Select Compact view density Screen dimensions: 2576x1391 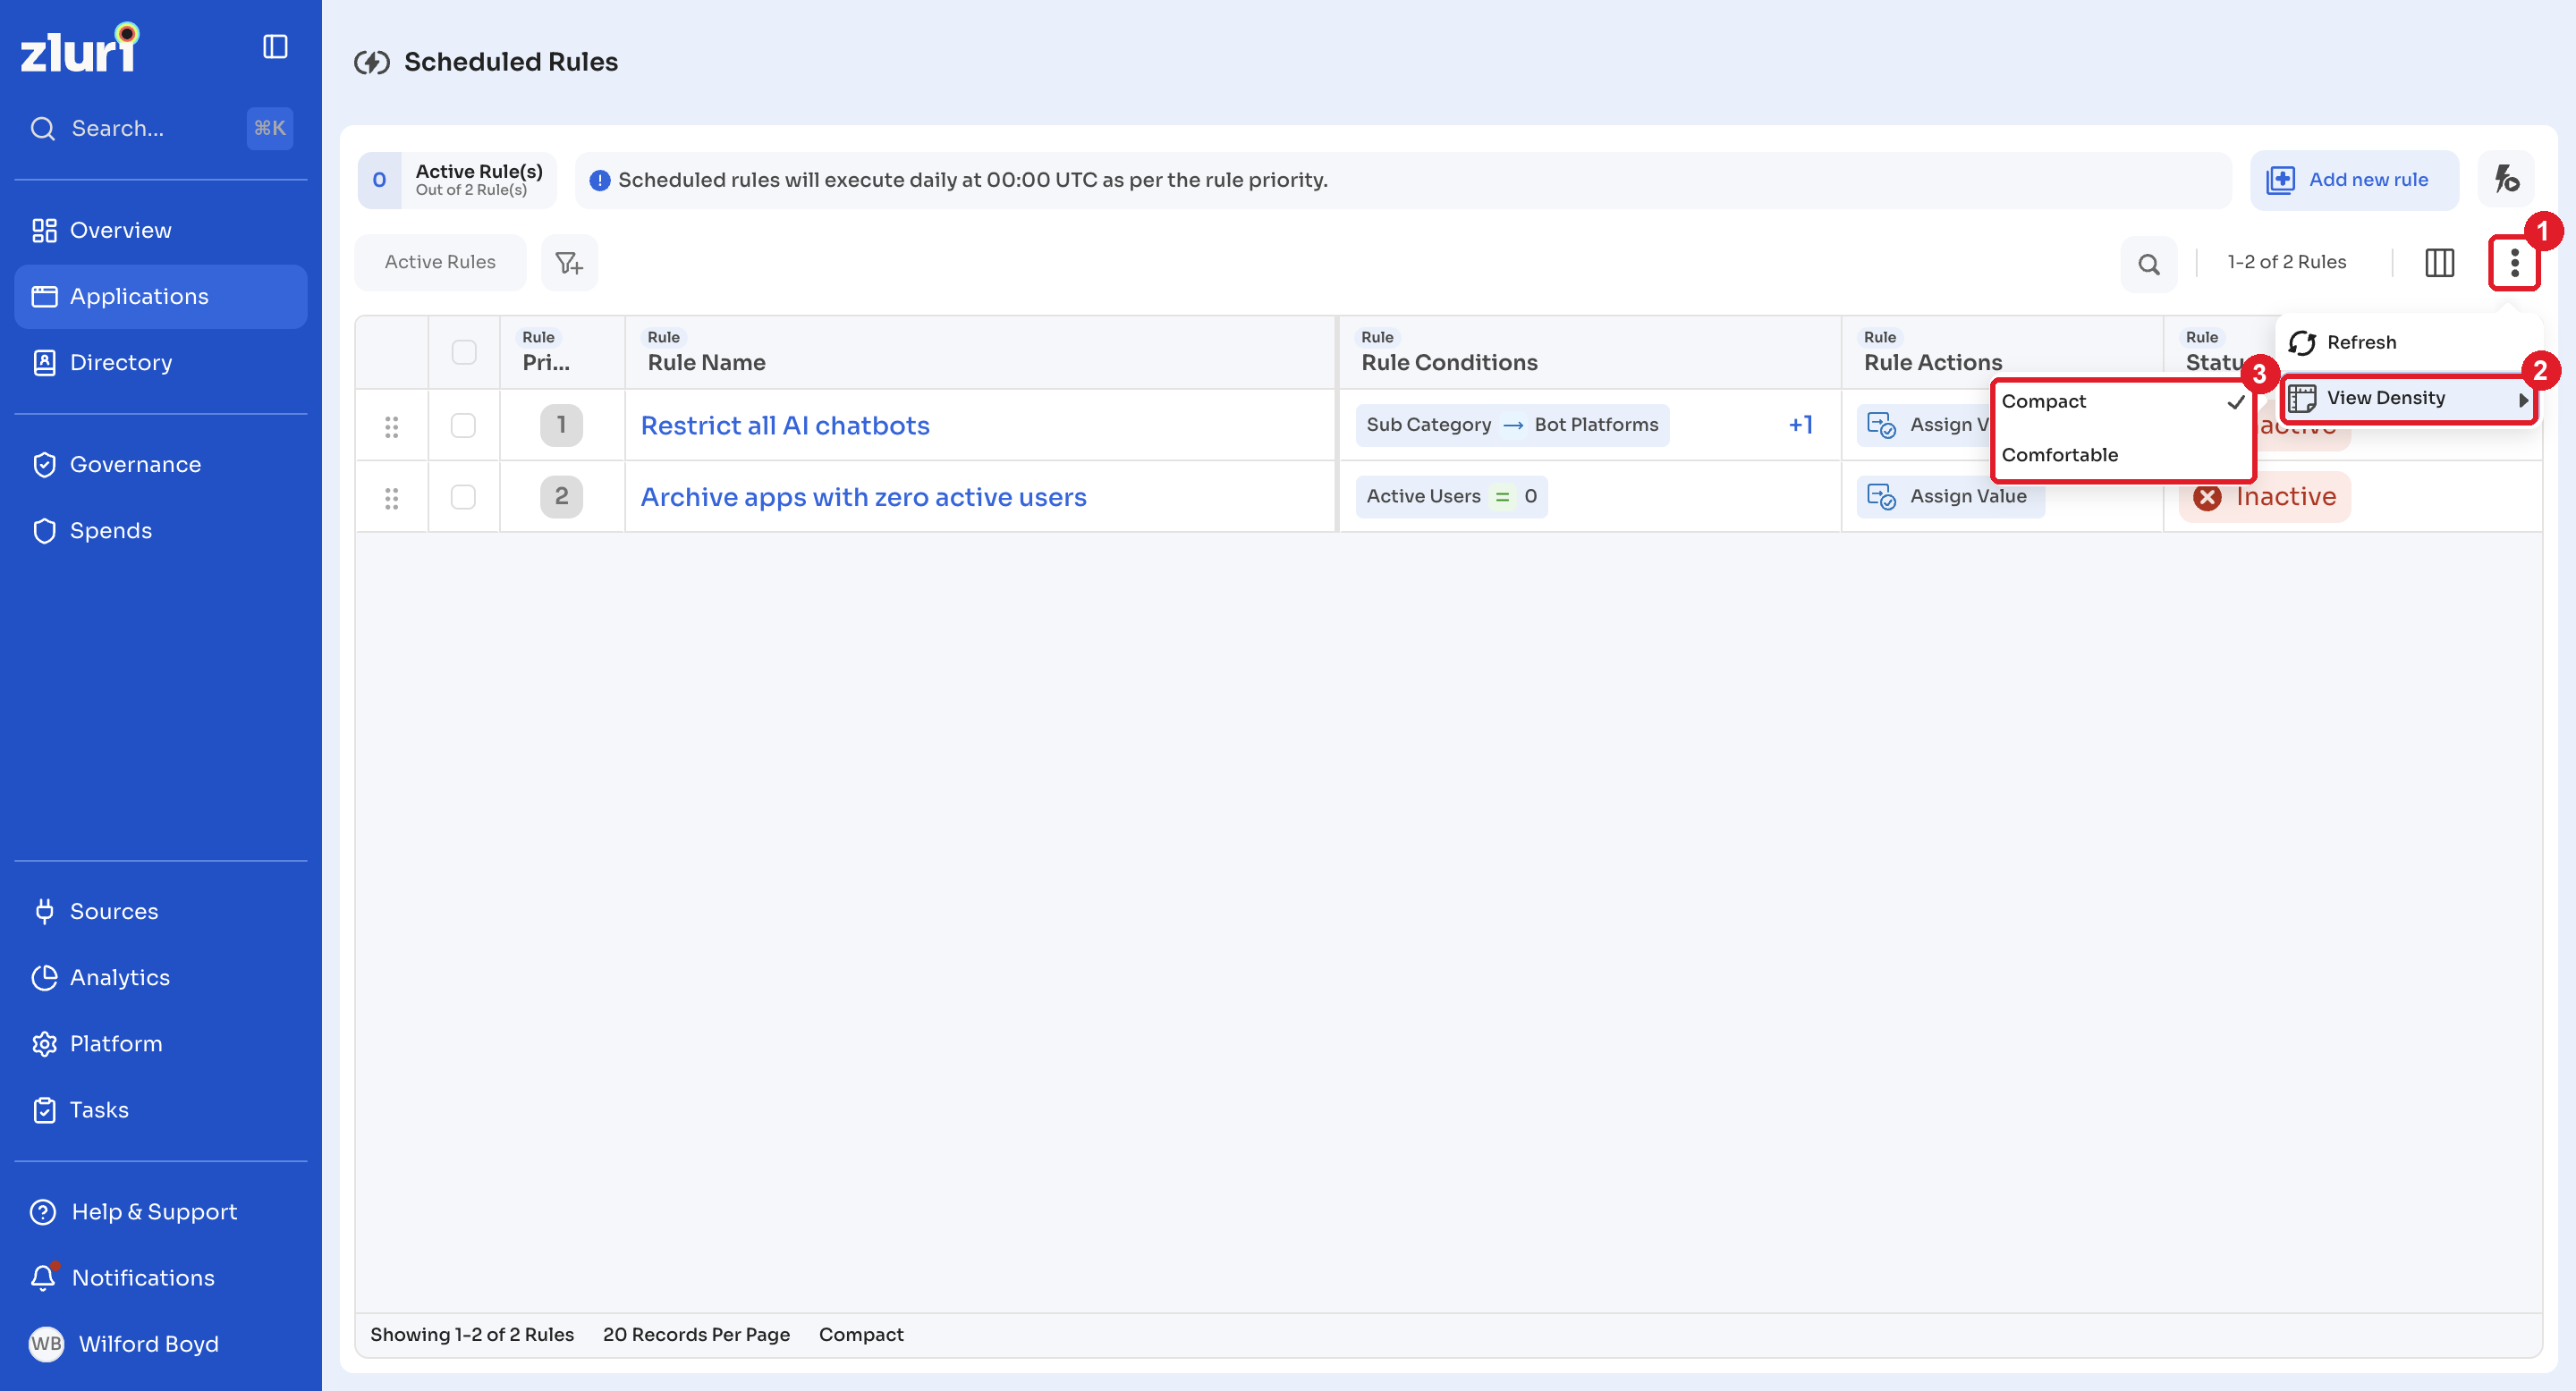click(x=2122, y=401)
